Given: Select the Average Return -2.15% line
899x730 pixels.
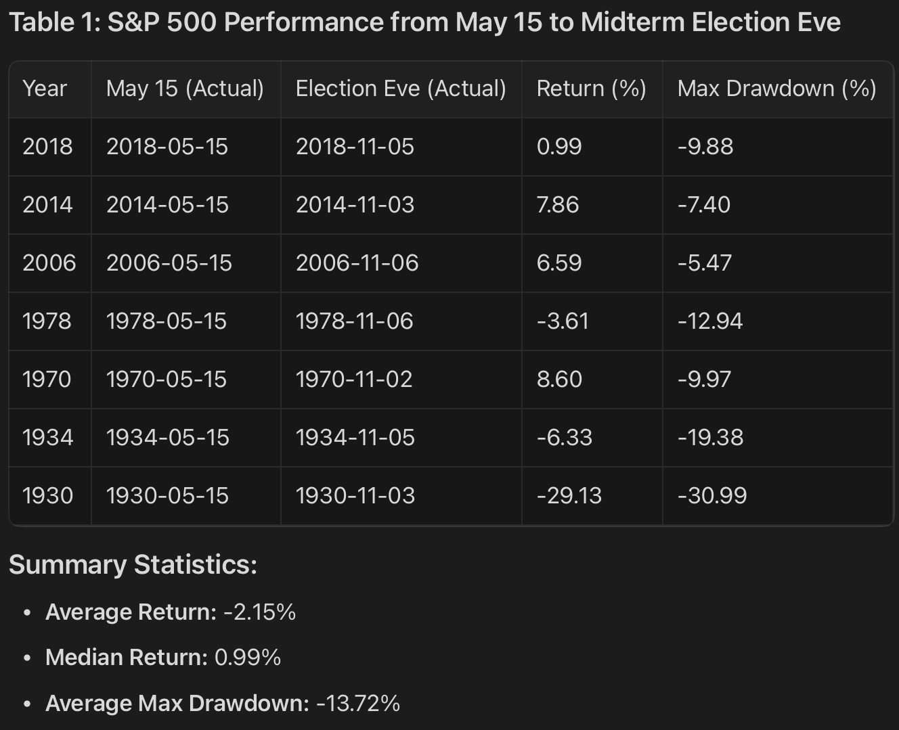Looking at the screenshot, I should tap(171, 612).
